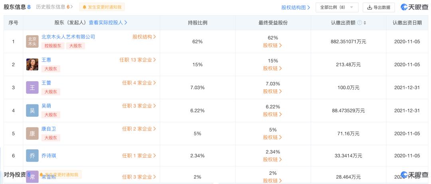Click the 北京木头 company avatar icon

(32, 41)
